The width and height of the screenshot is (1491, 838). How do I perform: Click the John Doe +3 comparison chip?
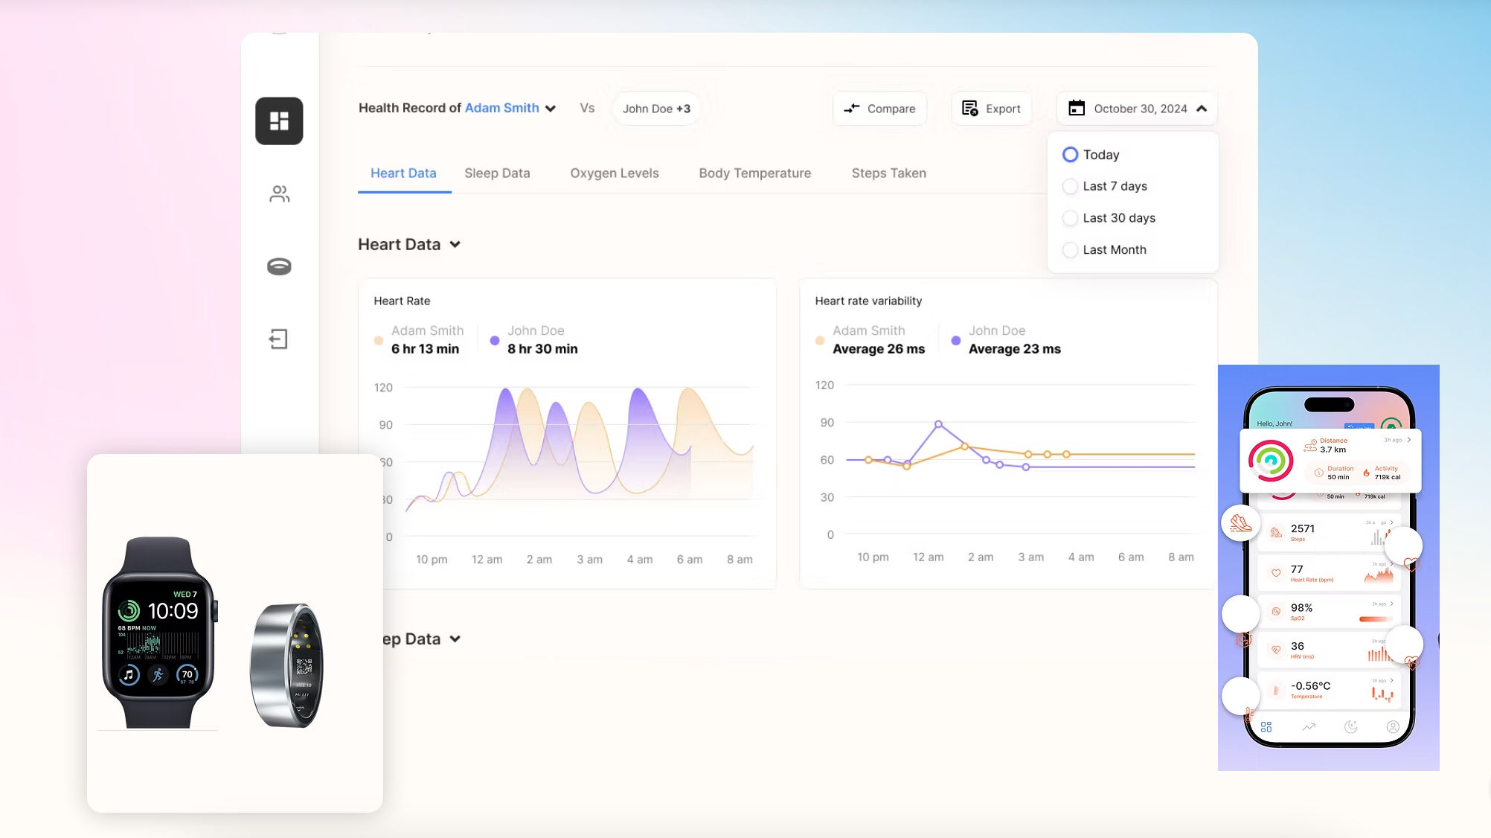pos(656,109)
